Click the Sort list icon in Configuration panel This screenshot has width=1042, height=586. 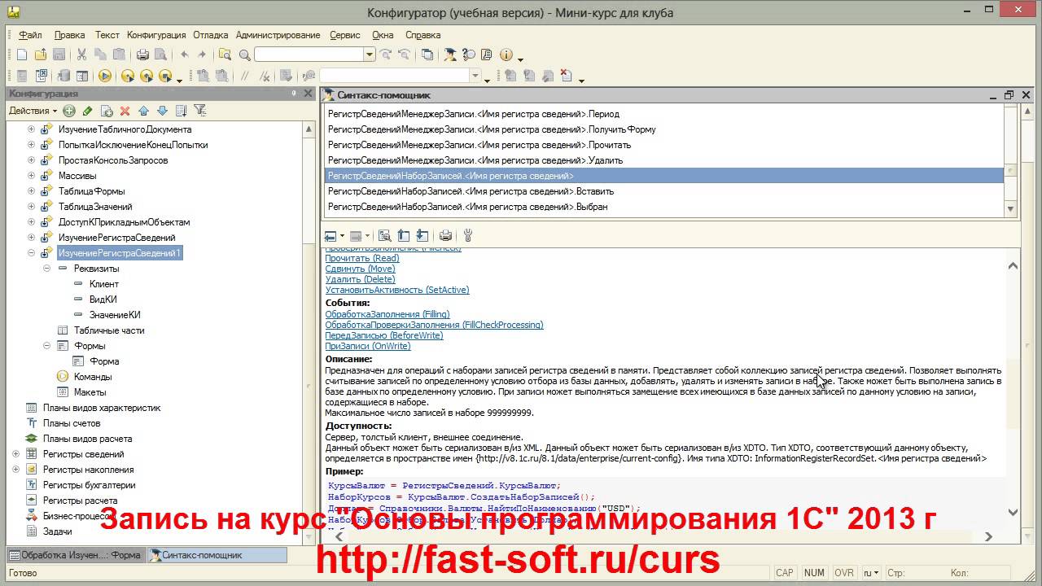coord(181,111)
